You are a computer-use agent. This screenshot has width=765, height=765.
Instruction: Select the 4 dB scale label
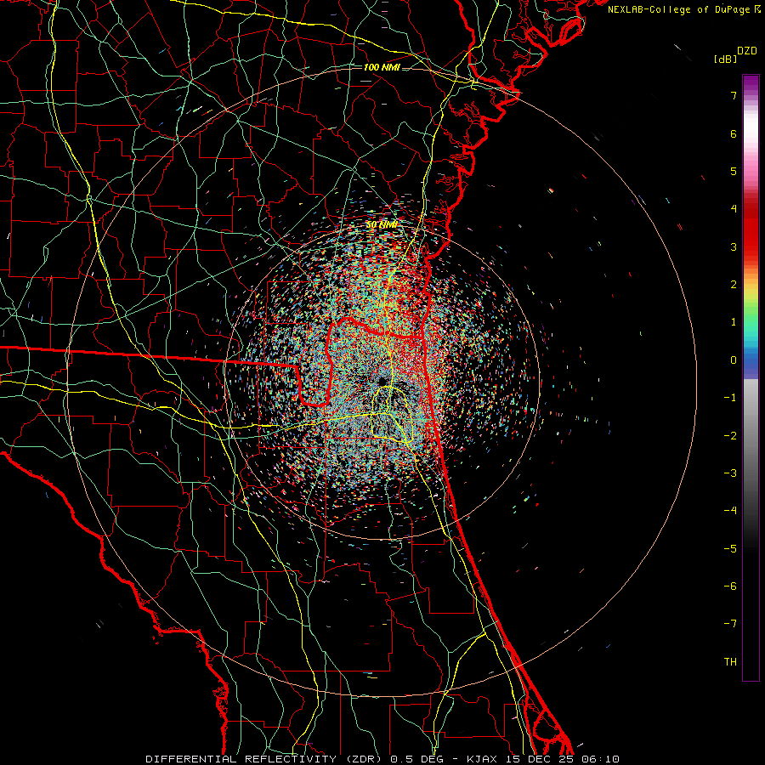(734, 209)
